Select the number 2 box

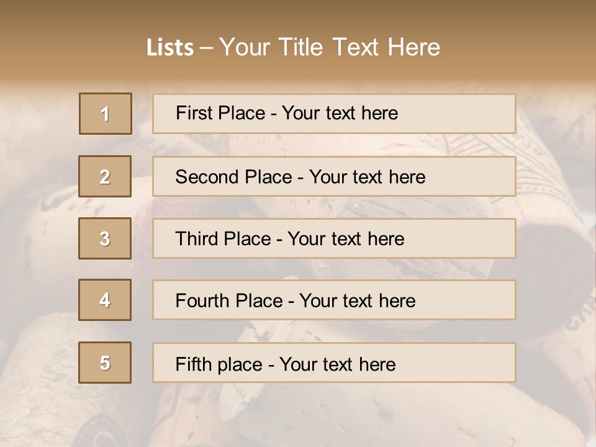click(x=105, y=177)
